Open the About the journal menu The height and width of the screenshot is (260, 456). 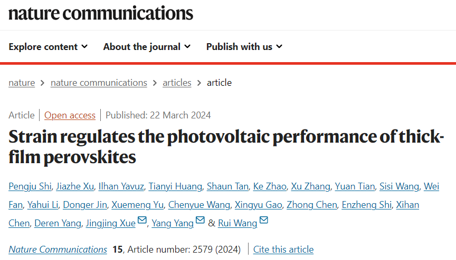(x=147, y=47)
